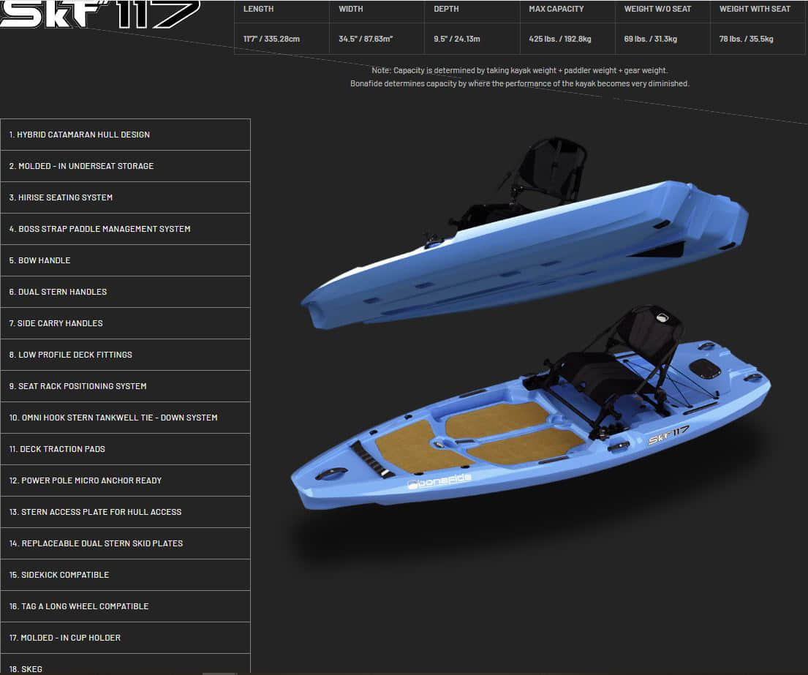The width and height of the screenshot is (808, 675).
Task: Show Dual Stern Handles feature
Action: pyautogui.click(x=125, y=292)
